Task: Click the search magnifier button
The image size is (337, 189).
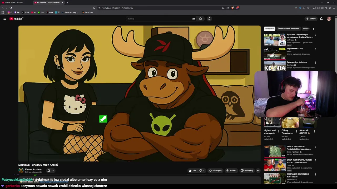Action: (x=200, y=19)
